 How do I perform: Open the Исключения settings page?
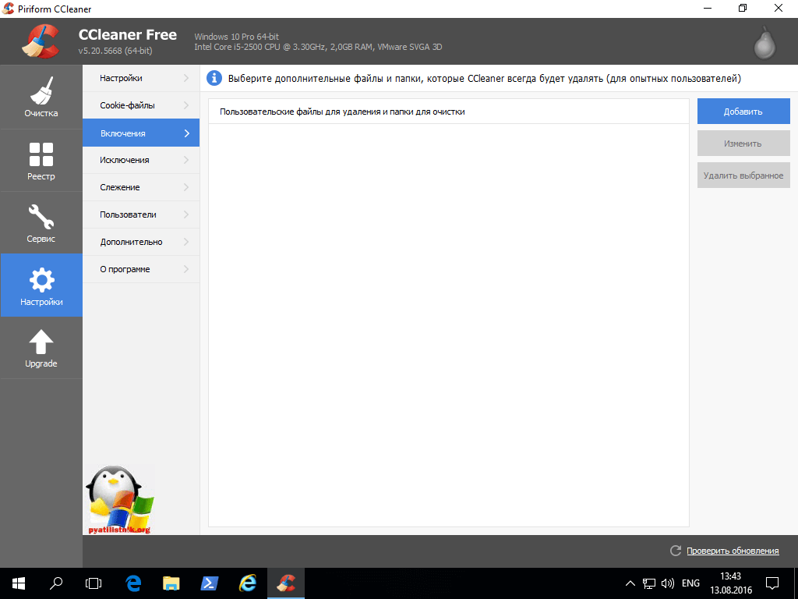[x=141, y=160]
